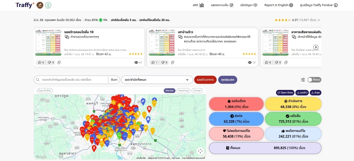The height and width of the screenshot is (161, 354).
Task: Click the Open Data button
Action: pos(284,92)
